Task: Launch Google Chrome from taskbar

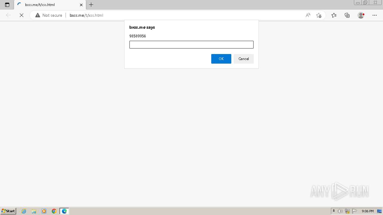Action: pos(54,211)
